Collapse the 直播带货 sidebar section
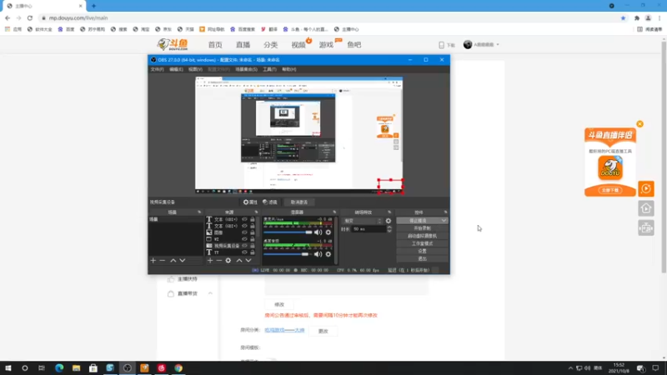This screenshot has height=375, width=667. point(210,293)
